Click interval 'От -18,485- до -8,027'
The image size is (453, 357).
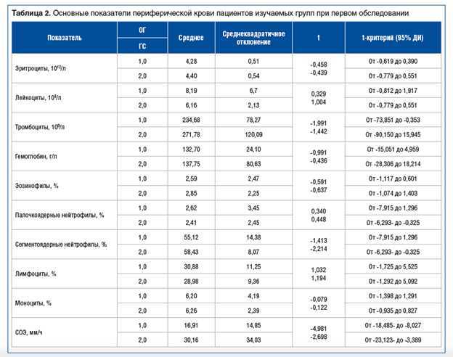(x=393, y=326)
